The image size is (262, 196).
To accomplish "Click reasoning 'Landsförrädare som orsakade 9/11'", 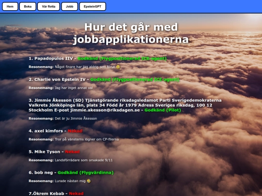I will pyautogui.click(x=84, y=160).
